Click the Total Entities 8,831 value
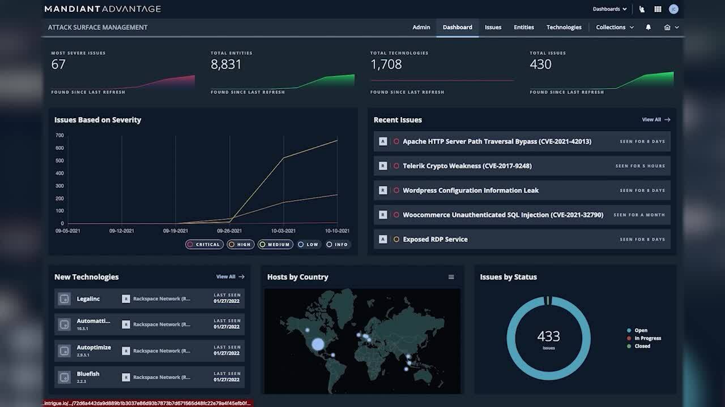 (226, 64)
